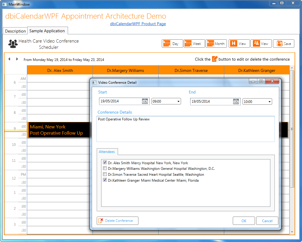Check Dr.Margery Williams attendee box
302x242 pixels.
[x=105, y=169]
